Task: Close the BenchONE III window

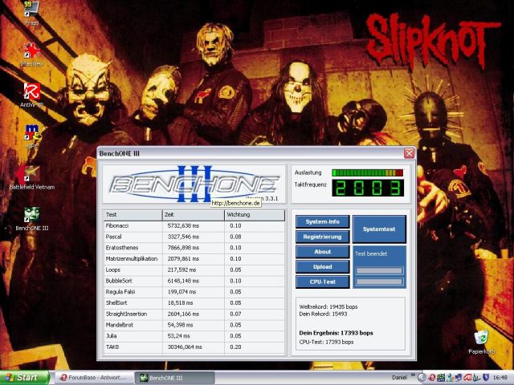Action: tap(409, 153)
